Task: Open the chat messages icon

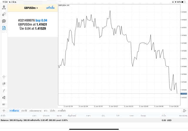Action: point(4,21)
